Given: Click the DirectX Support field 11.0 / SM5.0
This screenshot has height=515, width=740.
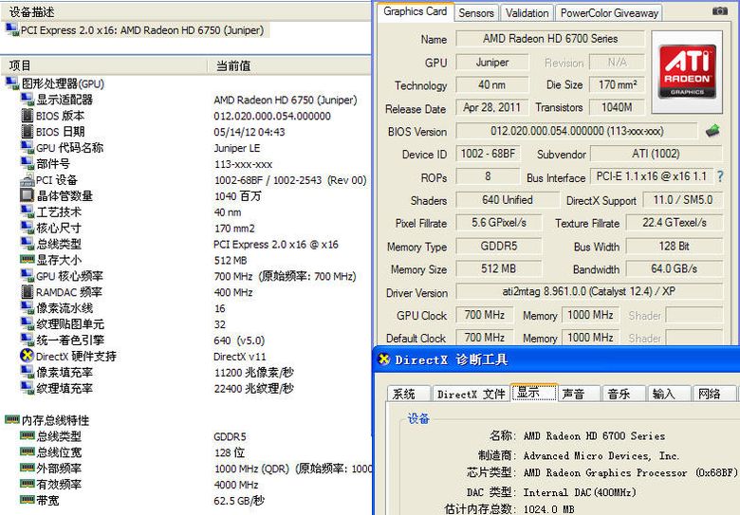Looking at the screenshot, I should tap(682, 200).
